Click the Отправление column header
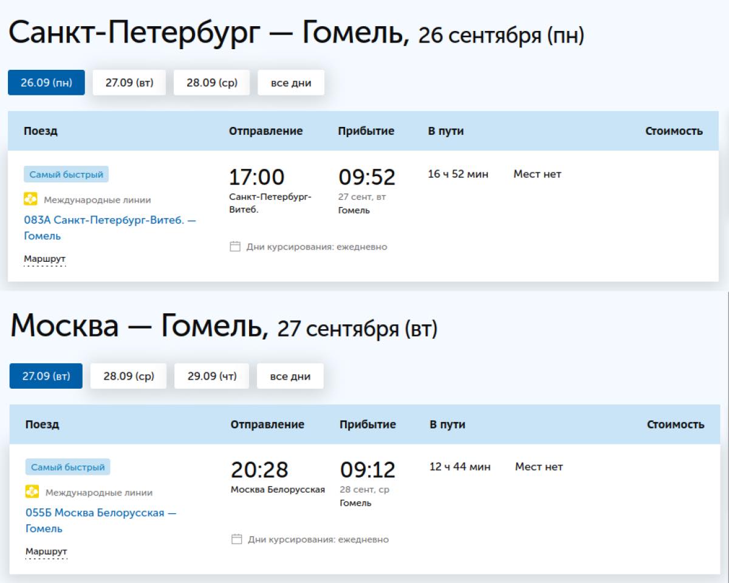This screenshot has height=583, width=729. click(x=265, y=130)
